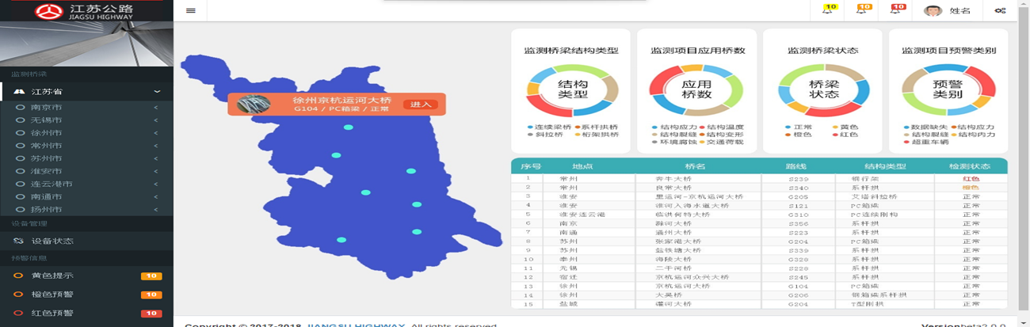Select the circle beside 徐州市
Viewport: 1030px width, 327px height.
click(x=20, y=133)
